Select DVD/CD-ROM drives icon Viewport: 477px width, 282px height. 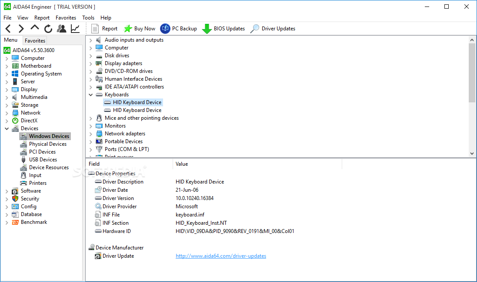tap(99, 71)
